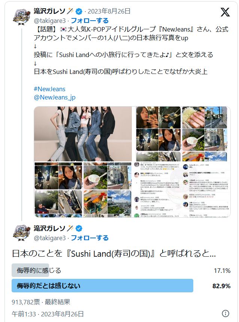Select the 侮辱的に感じる poll bar
The height and width of the screenshot is (322, 239).
coord(121,270)
